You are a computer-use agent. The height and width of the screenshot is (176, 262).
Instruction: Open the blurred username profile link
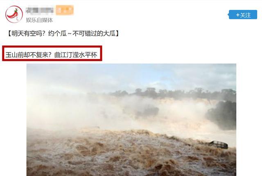(x=40, y=10)
